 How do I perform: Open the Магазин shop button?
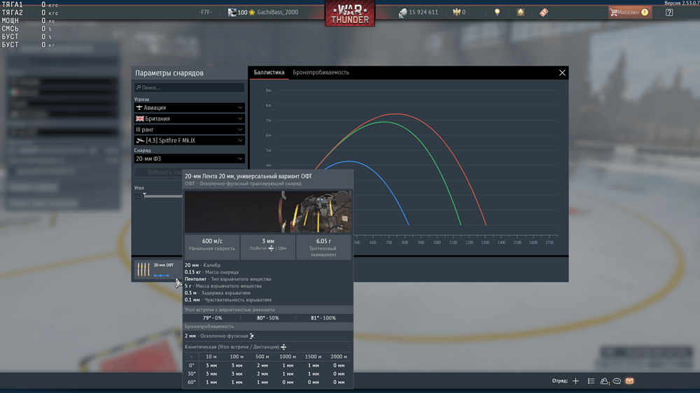coord(629,12)
